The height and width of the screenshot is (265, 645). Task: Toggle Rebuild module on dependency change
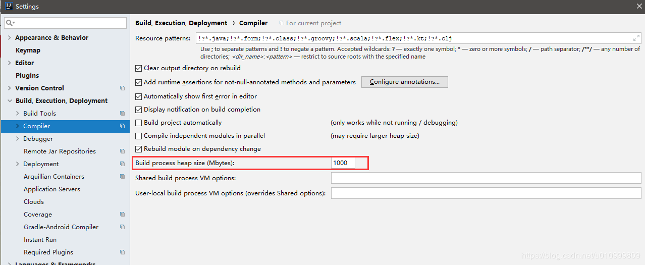pos(139,149)
